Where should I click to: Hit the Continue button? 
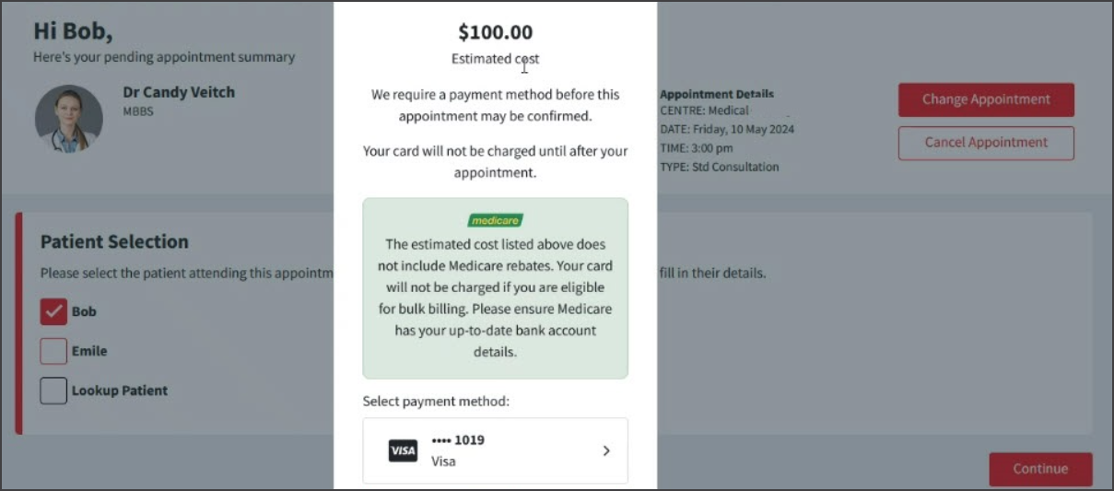click(x=1040, y=469)
